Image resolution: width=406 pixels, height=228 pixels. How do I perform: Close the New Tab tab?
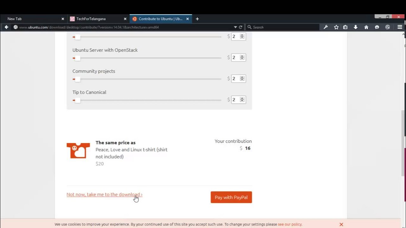[x=62, y=19]
